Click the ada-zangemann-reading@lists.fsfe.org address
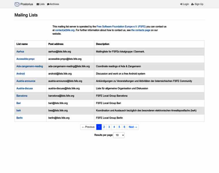 69,66
